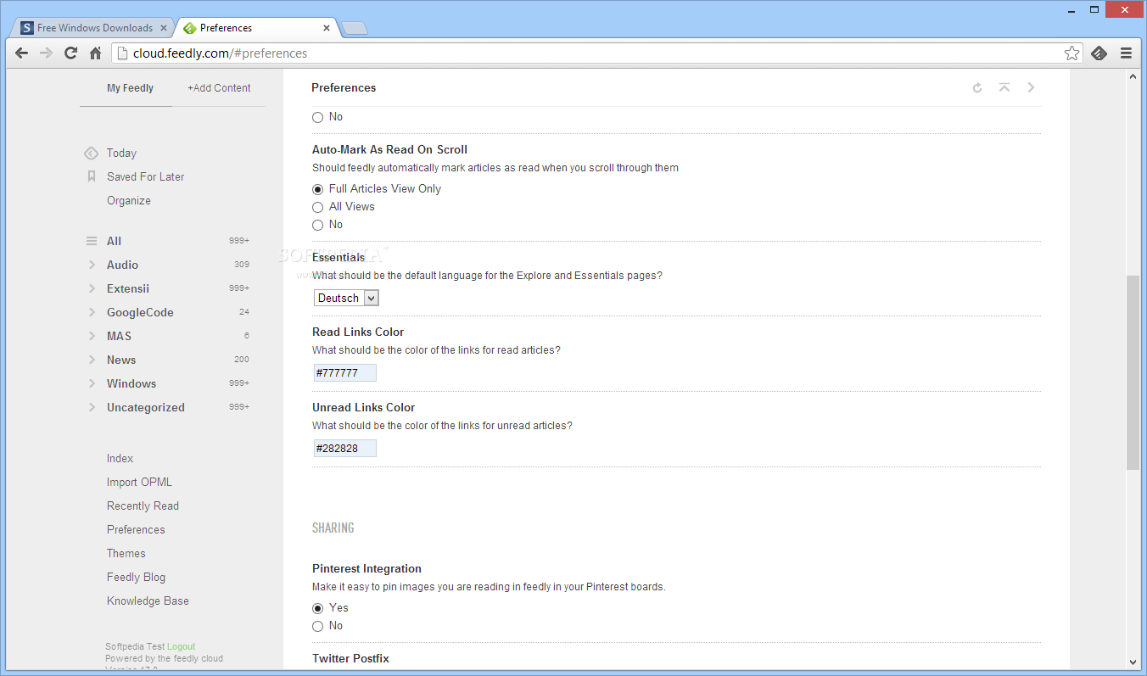
Task: Select No for Pinterest Integration
Action: (x=317, y=626)
